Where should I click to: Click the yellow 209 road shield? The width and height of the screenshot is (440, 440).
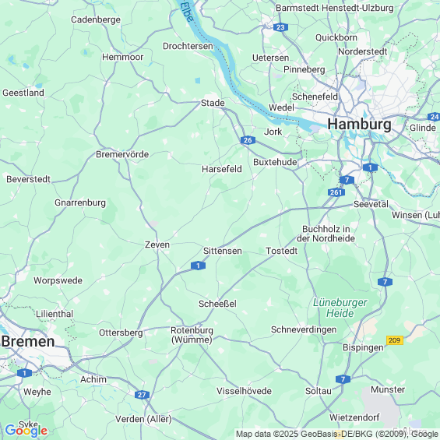click(395, 340)
